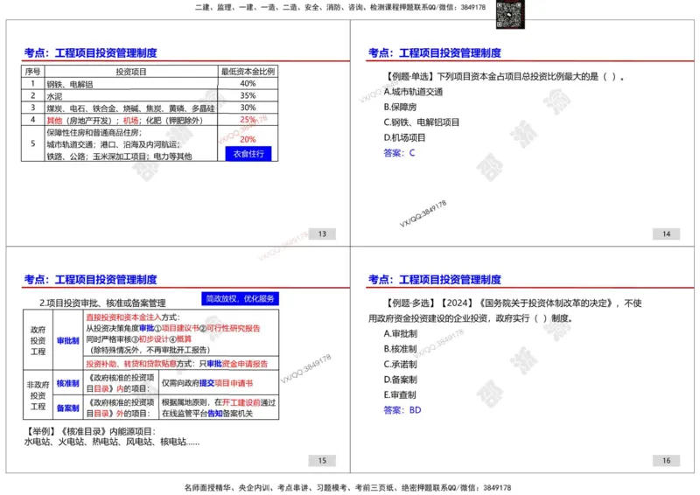Choose option 'D.备案制' in slide 16
Screen dimensions: 700x495
point(401,380)
